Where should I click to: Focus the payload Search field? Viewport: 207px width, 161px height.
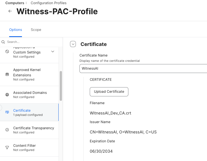tap(31, 42)
